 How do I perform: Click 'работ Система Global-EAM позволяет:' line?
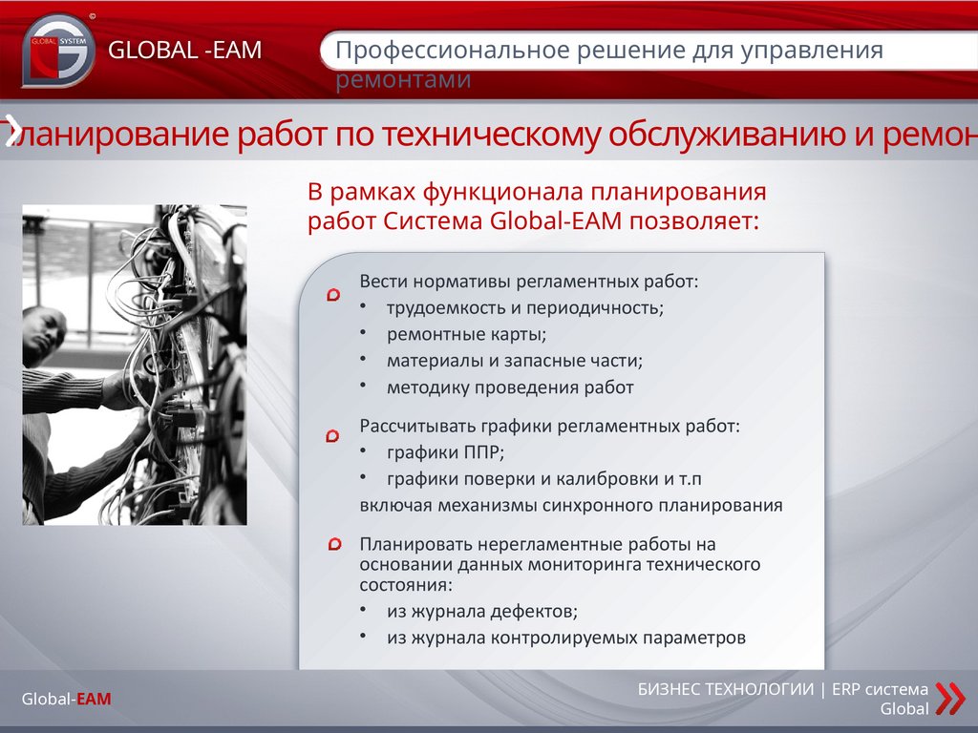point(533,220)
